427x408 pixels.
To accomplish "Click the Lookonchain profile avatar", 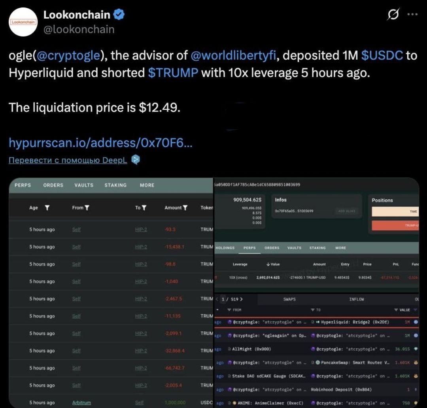I will [23, 22].
